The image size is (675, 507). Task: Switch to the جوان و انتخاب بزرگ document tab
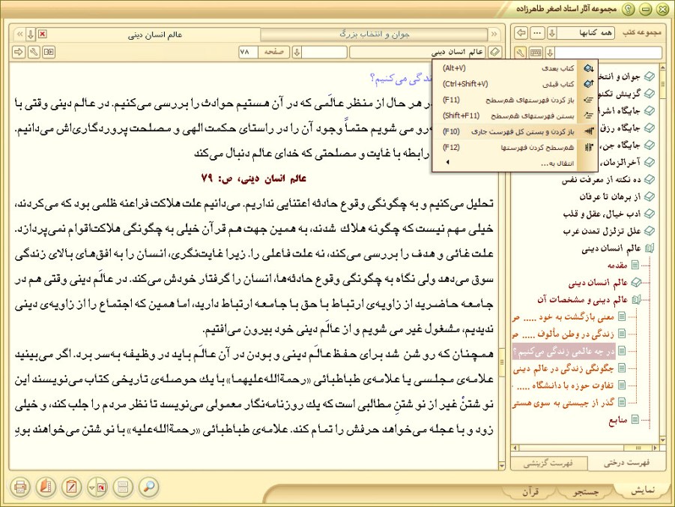(x=374, y=34)
